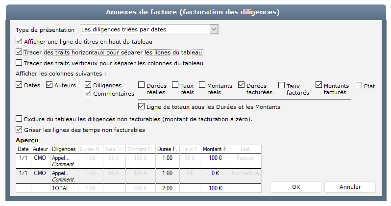Enable the Montants réels column
This screenshot has height=206, width=391.
[x=203, y=84]
